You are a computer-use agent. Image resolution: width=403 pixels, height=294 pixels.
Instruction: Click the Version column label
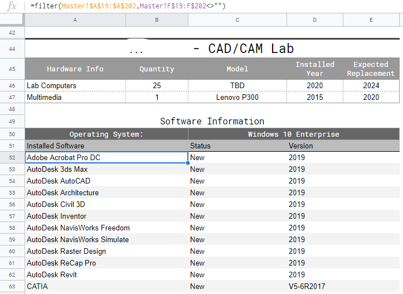pos(343,146)
